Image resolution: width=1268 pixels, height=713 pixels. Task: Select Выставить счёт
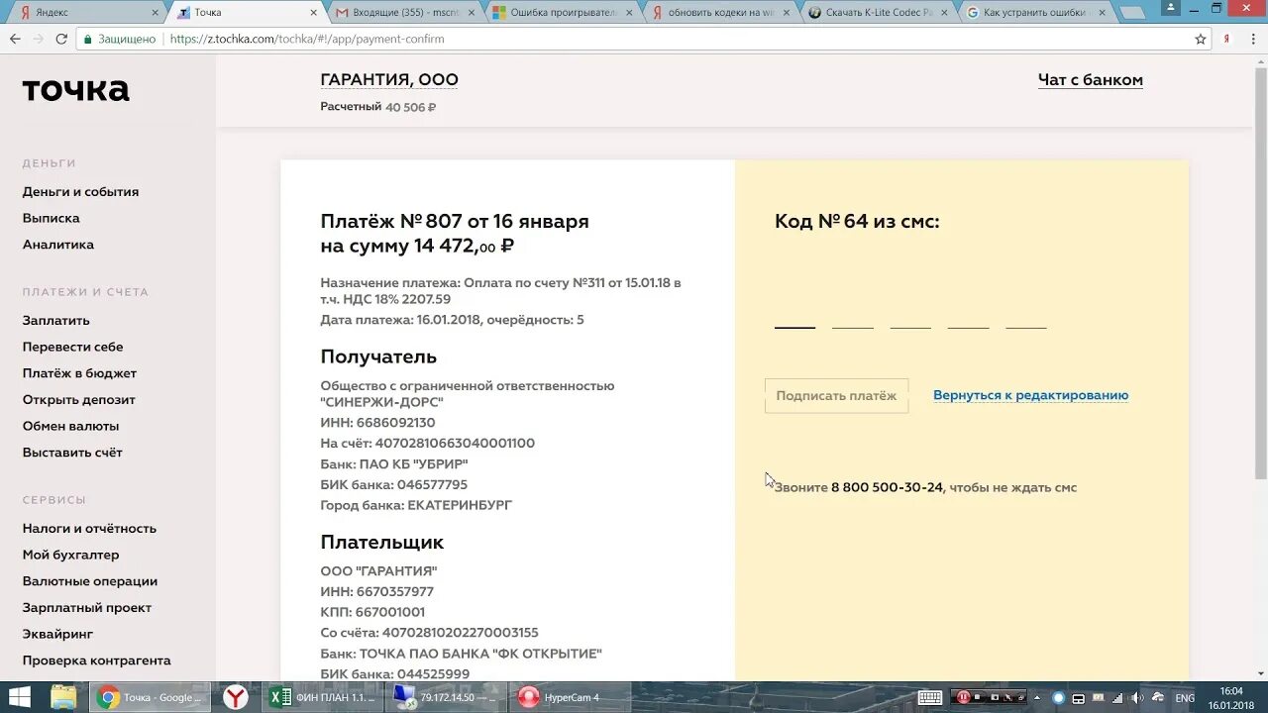coord(72,453)
